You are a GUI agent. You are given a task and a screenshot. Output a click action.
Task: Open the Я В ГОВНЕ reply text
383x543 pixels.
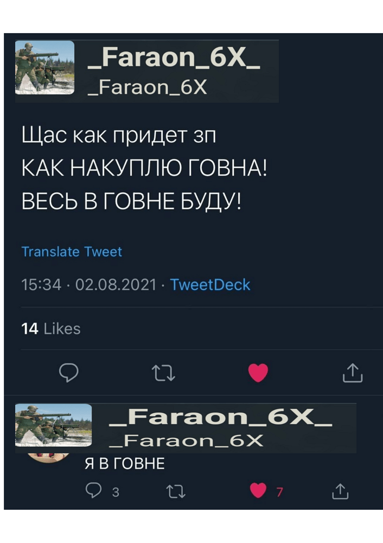pos(125,464)
